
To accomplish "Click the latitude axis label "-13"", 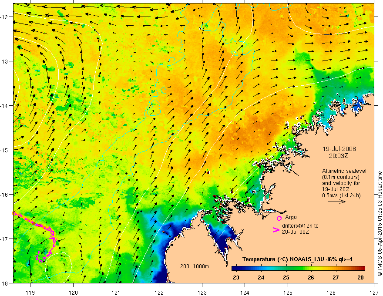I will 4,61.
